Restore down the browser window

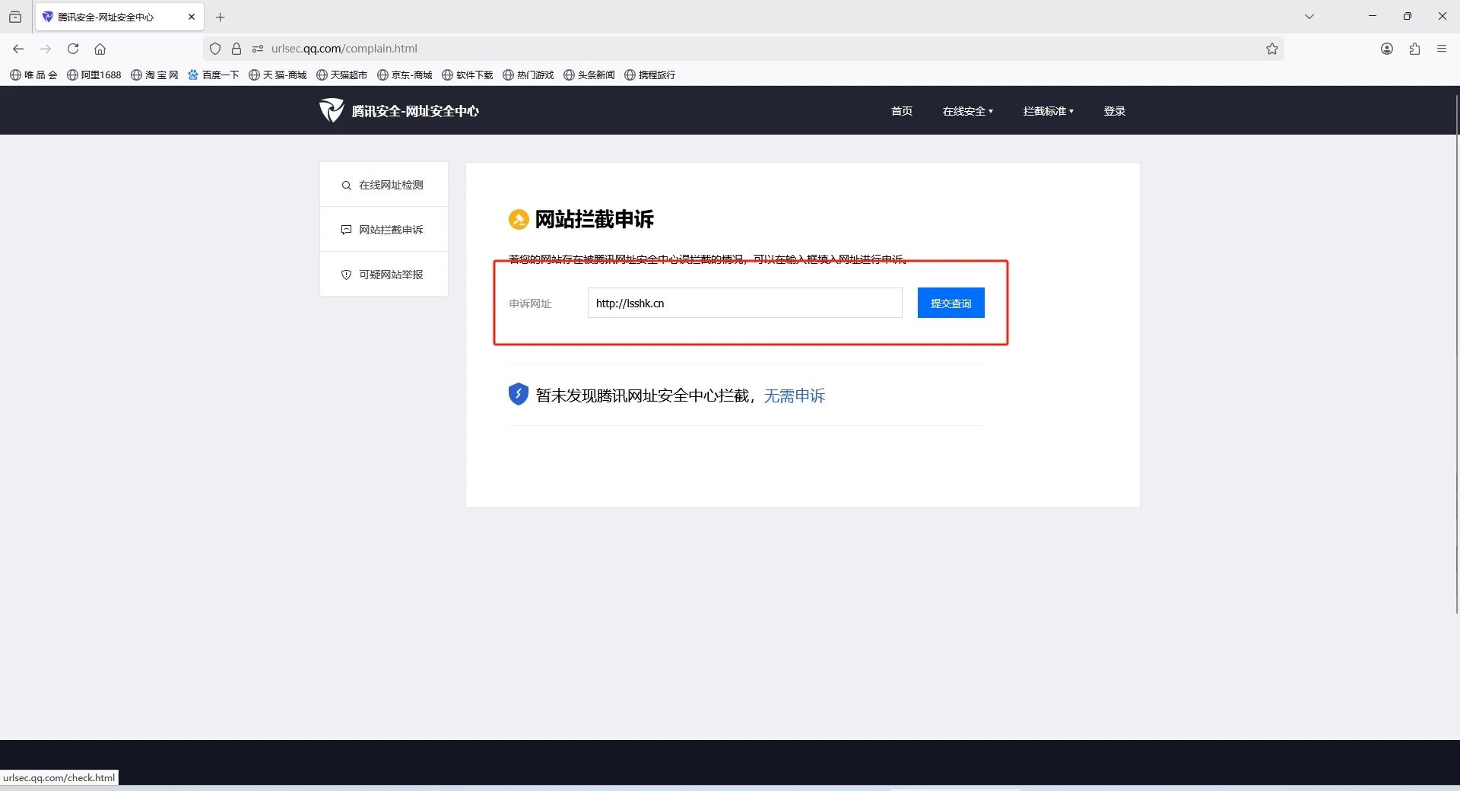tap(1408, 16)
